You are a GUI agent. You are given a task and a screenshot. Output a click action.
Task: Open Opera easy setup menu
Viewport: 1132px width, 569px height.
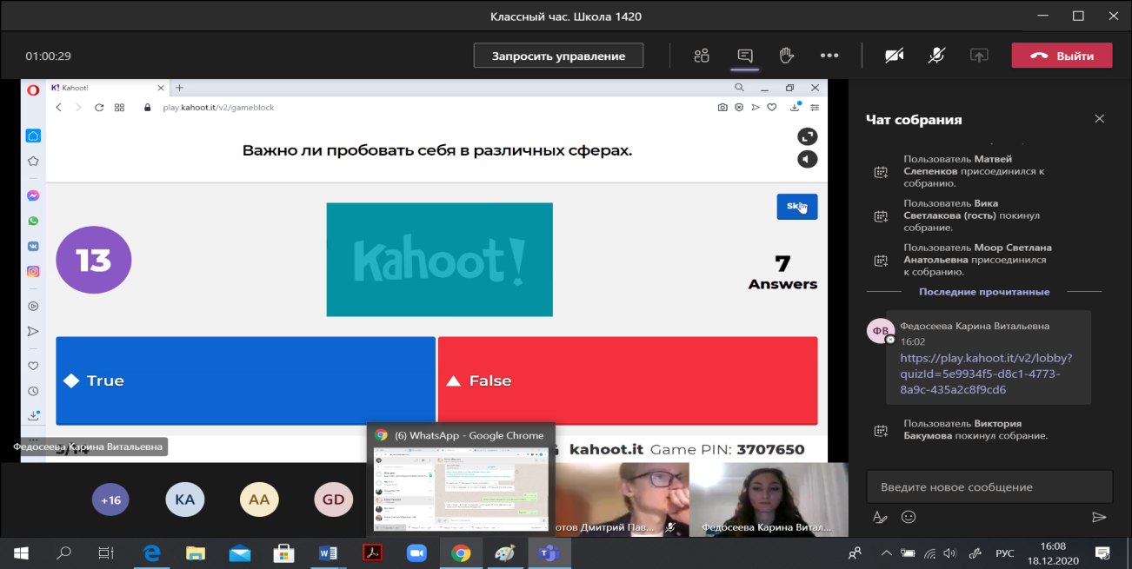pyautogui.click(x=815, y=108)
